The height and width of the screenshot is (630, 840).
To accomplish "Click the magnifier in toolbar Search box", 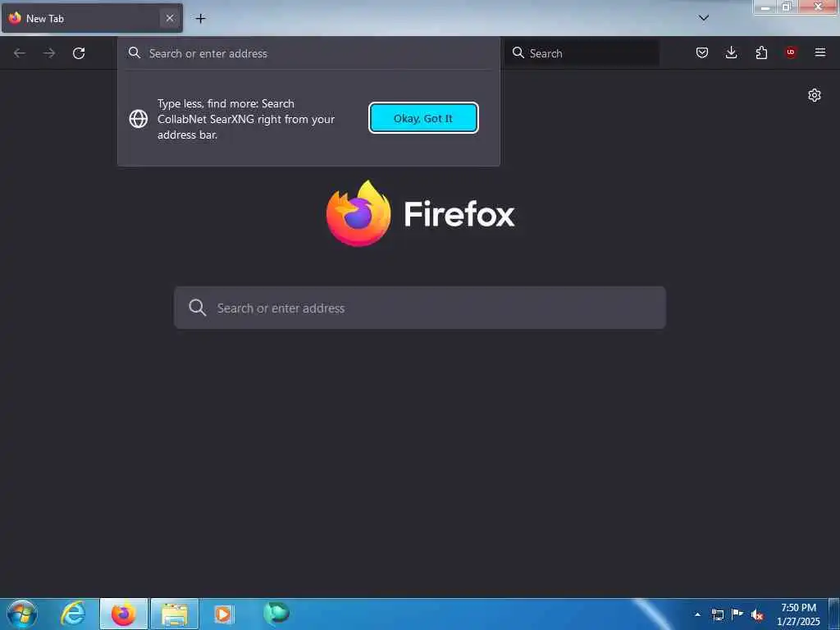I will [518, 52].
